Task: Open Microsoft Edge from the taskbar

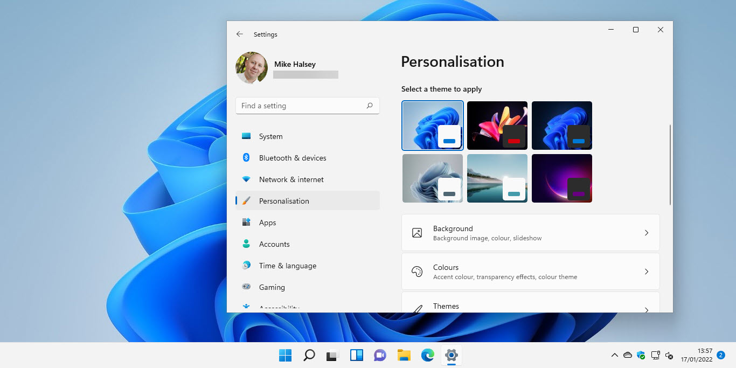Action: [x=427, y=355]
